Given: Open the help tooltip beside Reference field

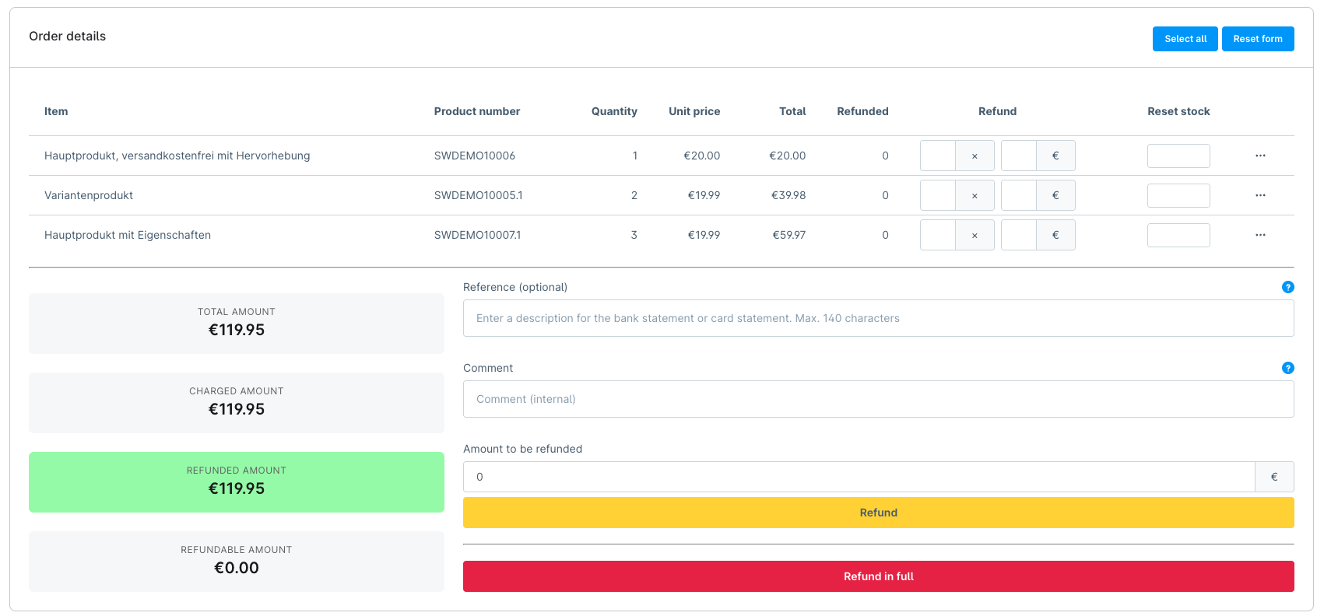Looking at the screenshot, I should pos(1287,287).
